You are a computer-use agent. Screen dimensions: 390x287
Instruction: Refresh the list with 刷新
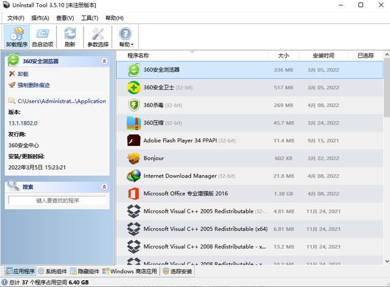coord(70,36)
